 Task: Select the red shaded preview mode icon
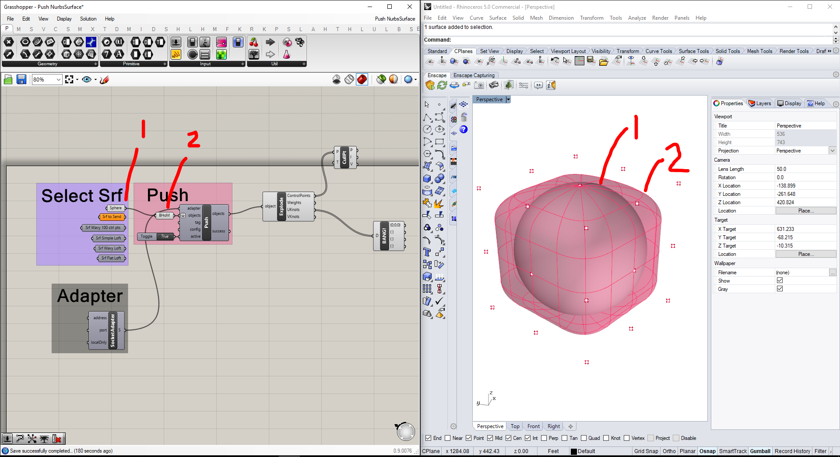pos(362,79)
